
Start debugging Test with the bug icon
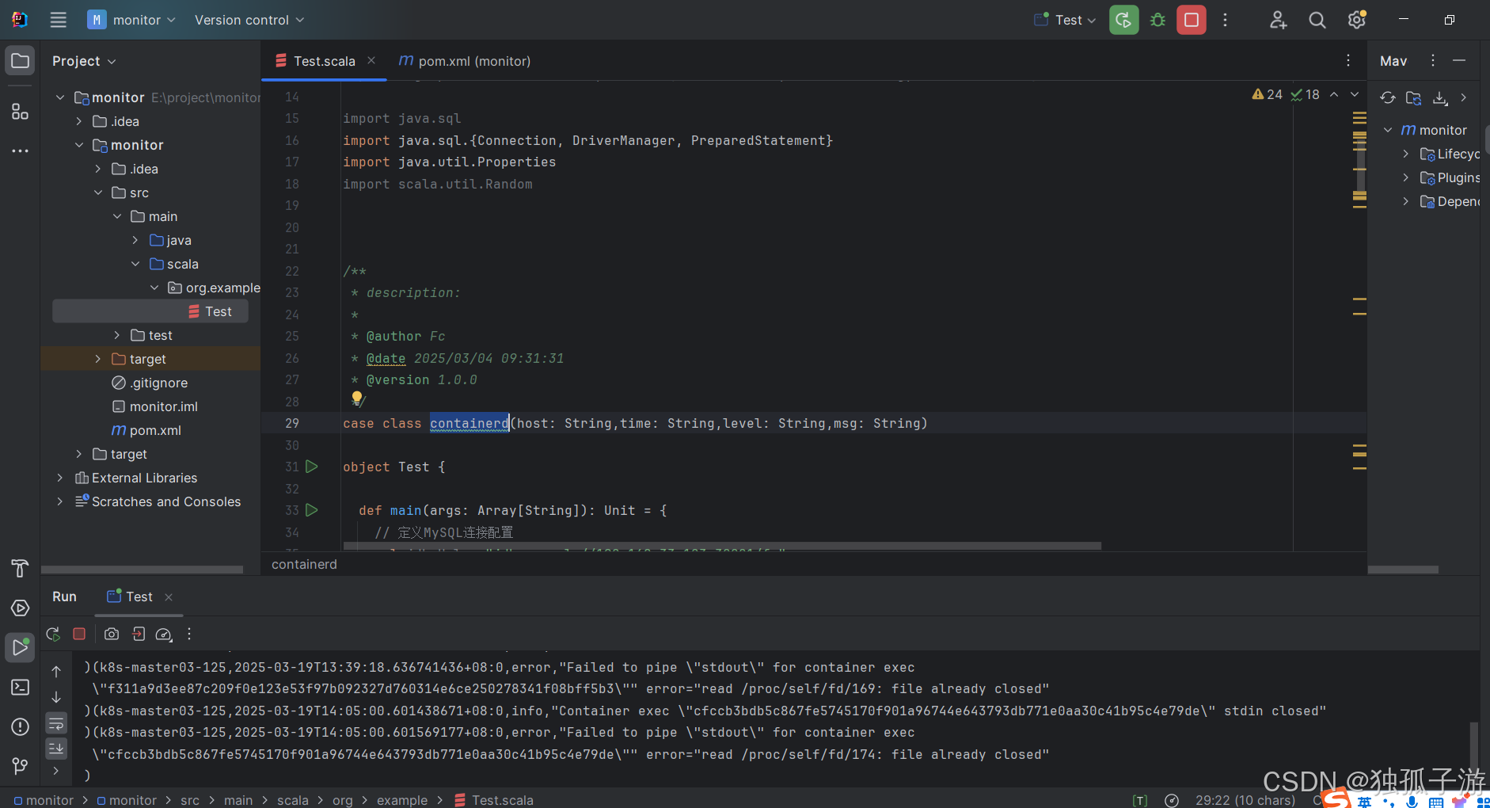[1157, 20]
